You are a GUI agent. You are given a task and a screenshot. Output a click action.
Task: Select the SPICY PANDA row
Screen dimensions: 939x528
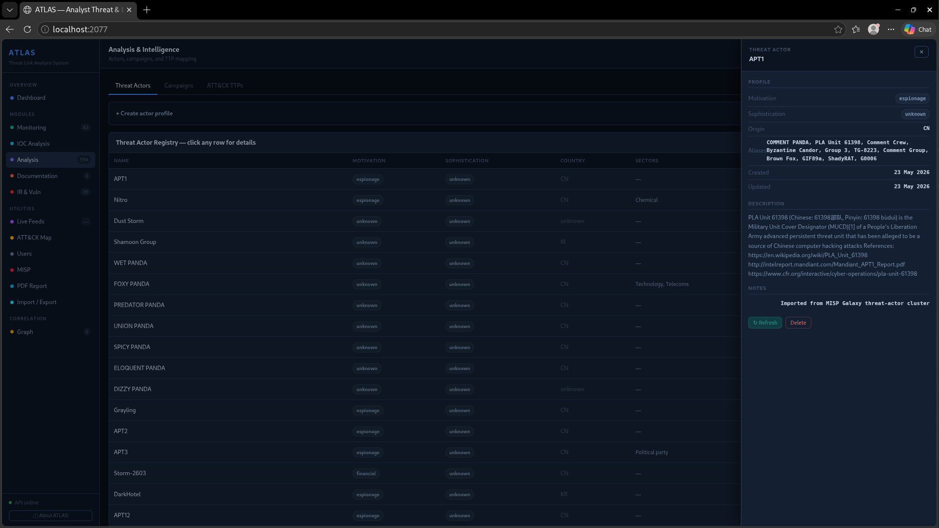click(x=425, y=347)
